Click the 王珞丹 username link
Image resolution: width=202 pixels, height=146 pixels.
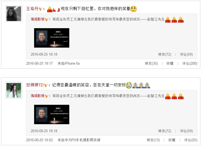[32, 9]
